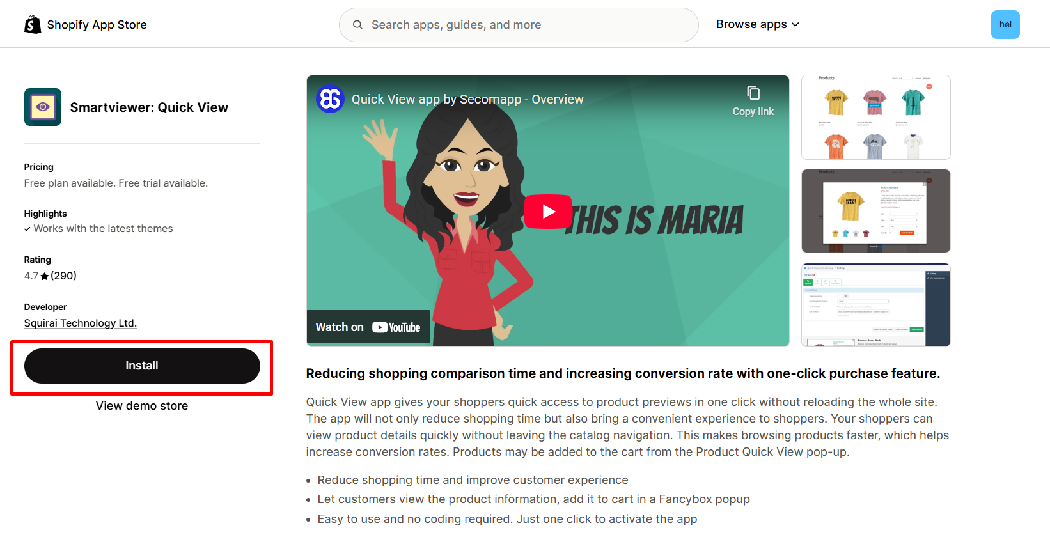Open the 'hel' account avatar
Screen dimensions: 1050x544
tap(1005, 25)
